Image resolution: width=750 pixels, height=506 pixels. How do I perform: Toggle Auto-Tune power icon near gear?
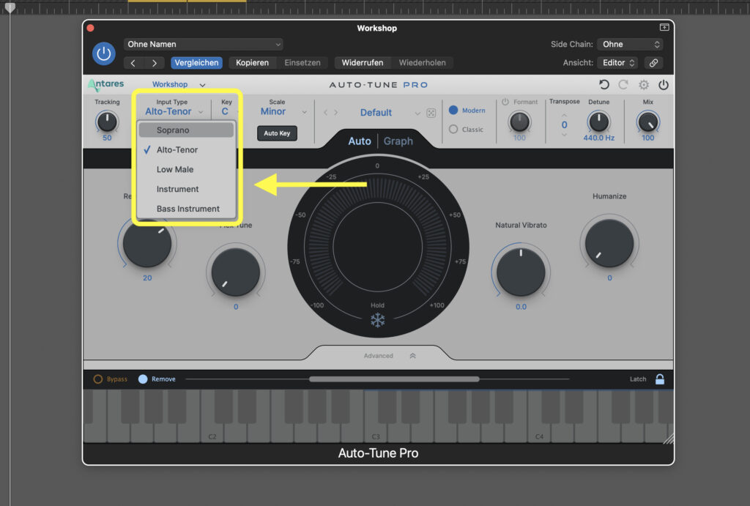(x=664, y=85)
